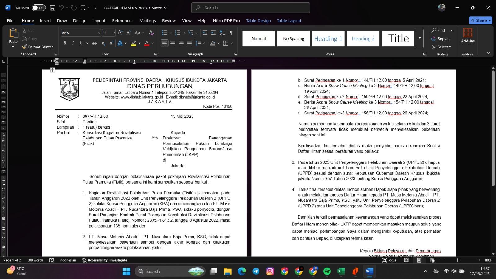Redo the last action
496x279 pixels.
click(74, 8)
